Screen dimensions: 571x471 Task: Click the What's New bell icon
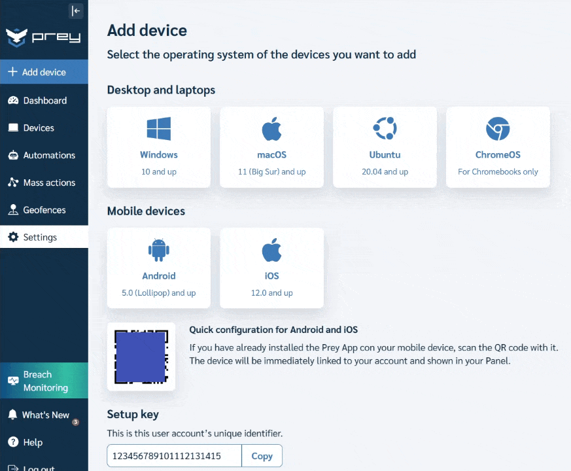(x=12, y=414)
